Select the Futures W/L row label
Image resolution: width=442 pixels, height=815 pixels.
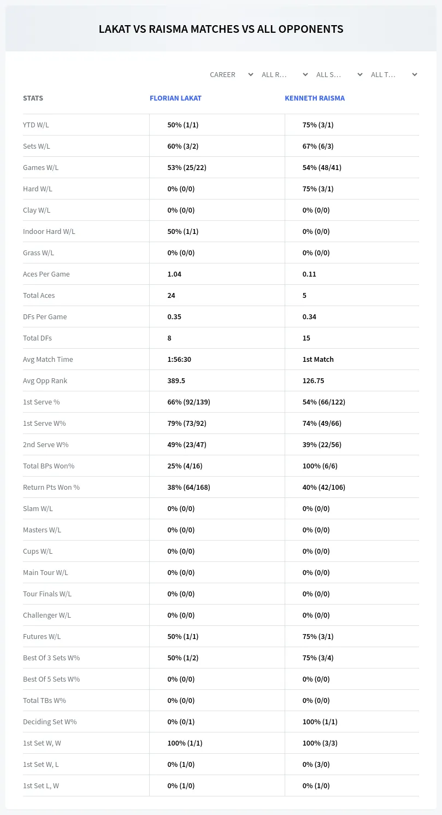pos(42,636)
